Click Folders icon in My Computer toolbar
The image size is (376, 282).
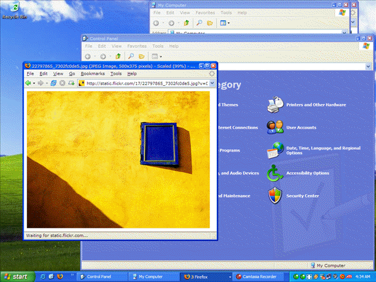tap(210, 23)
